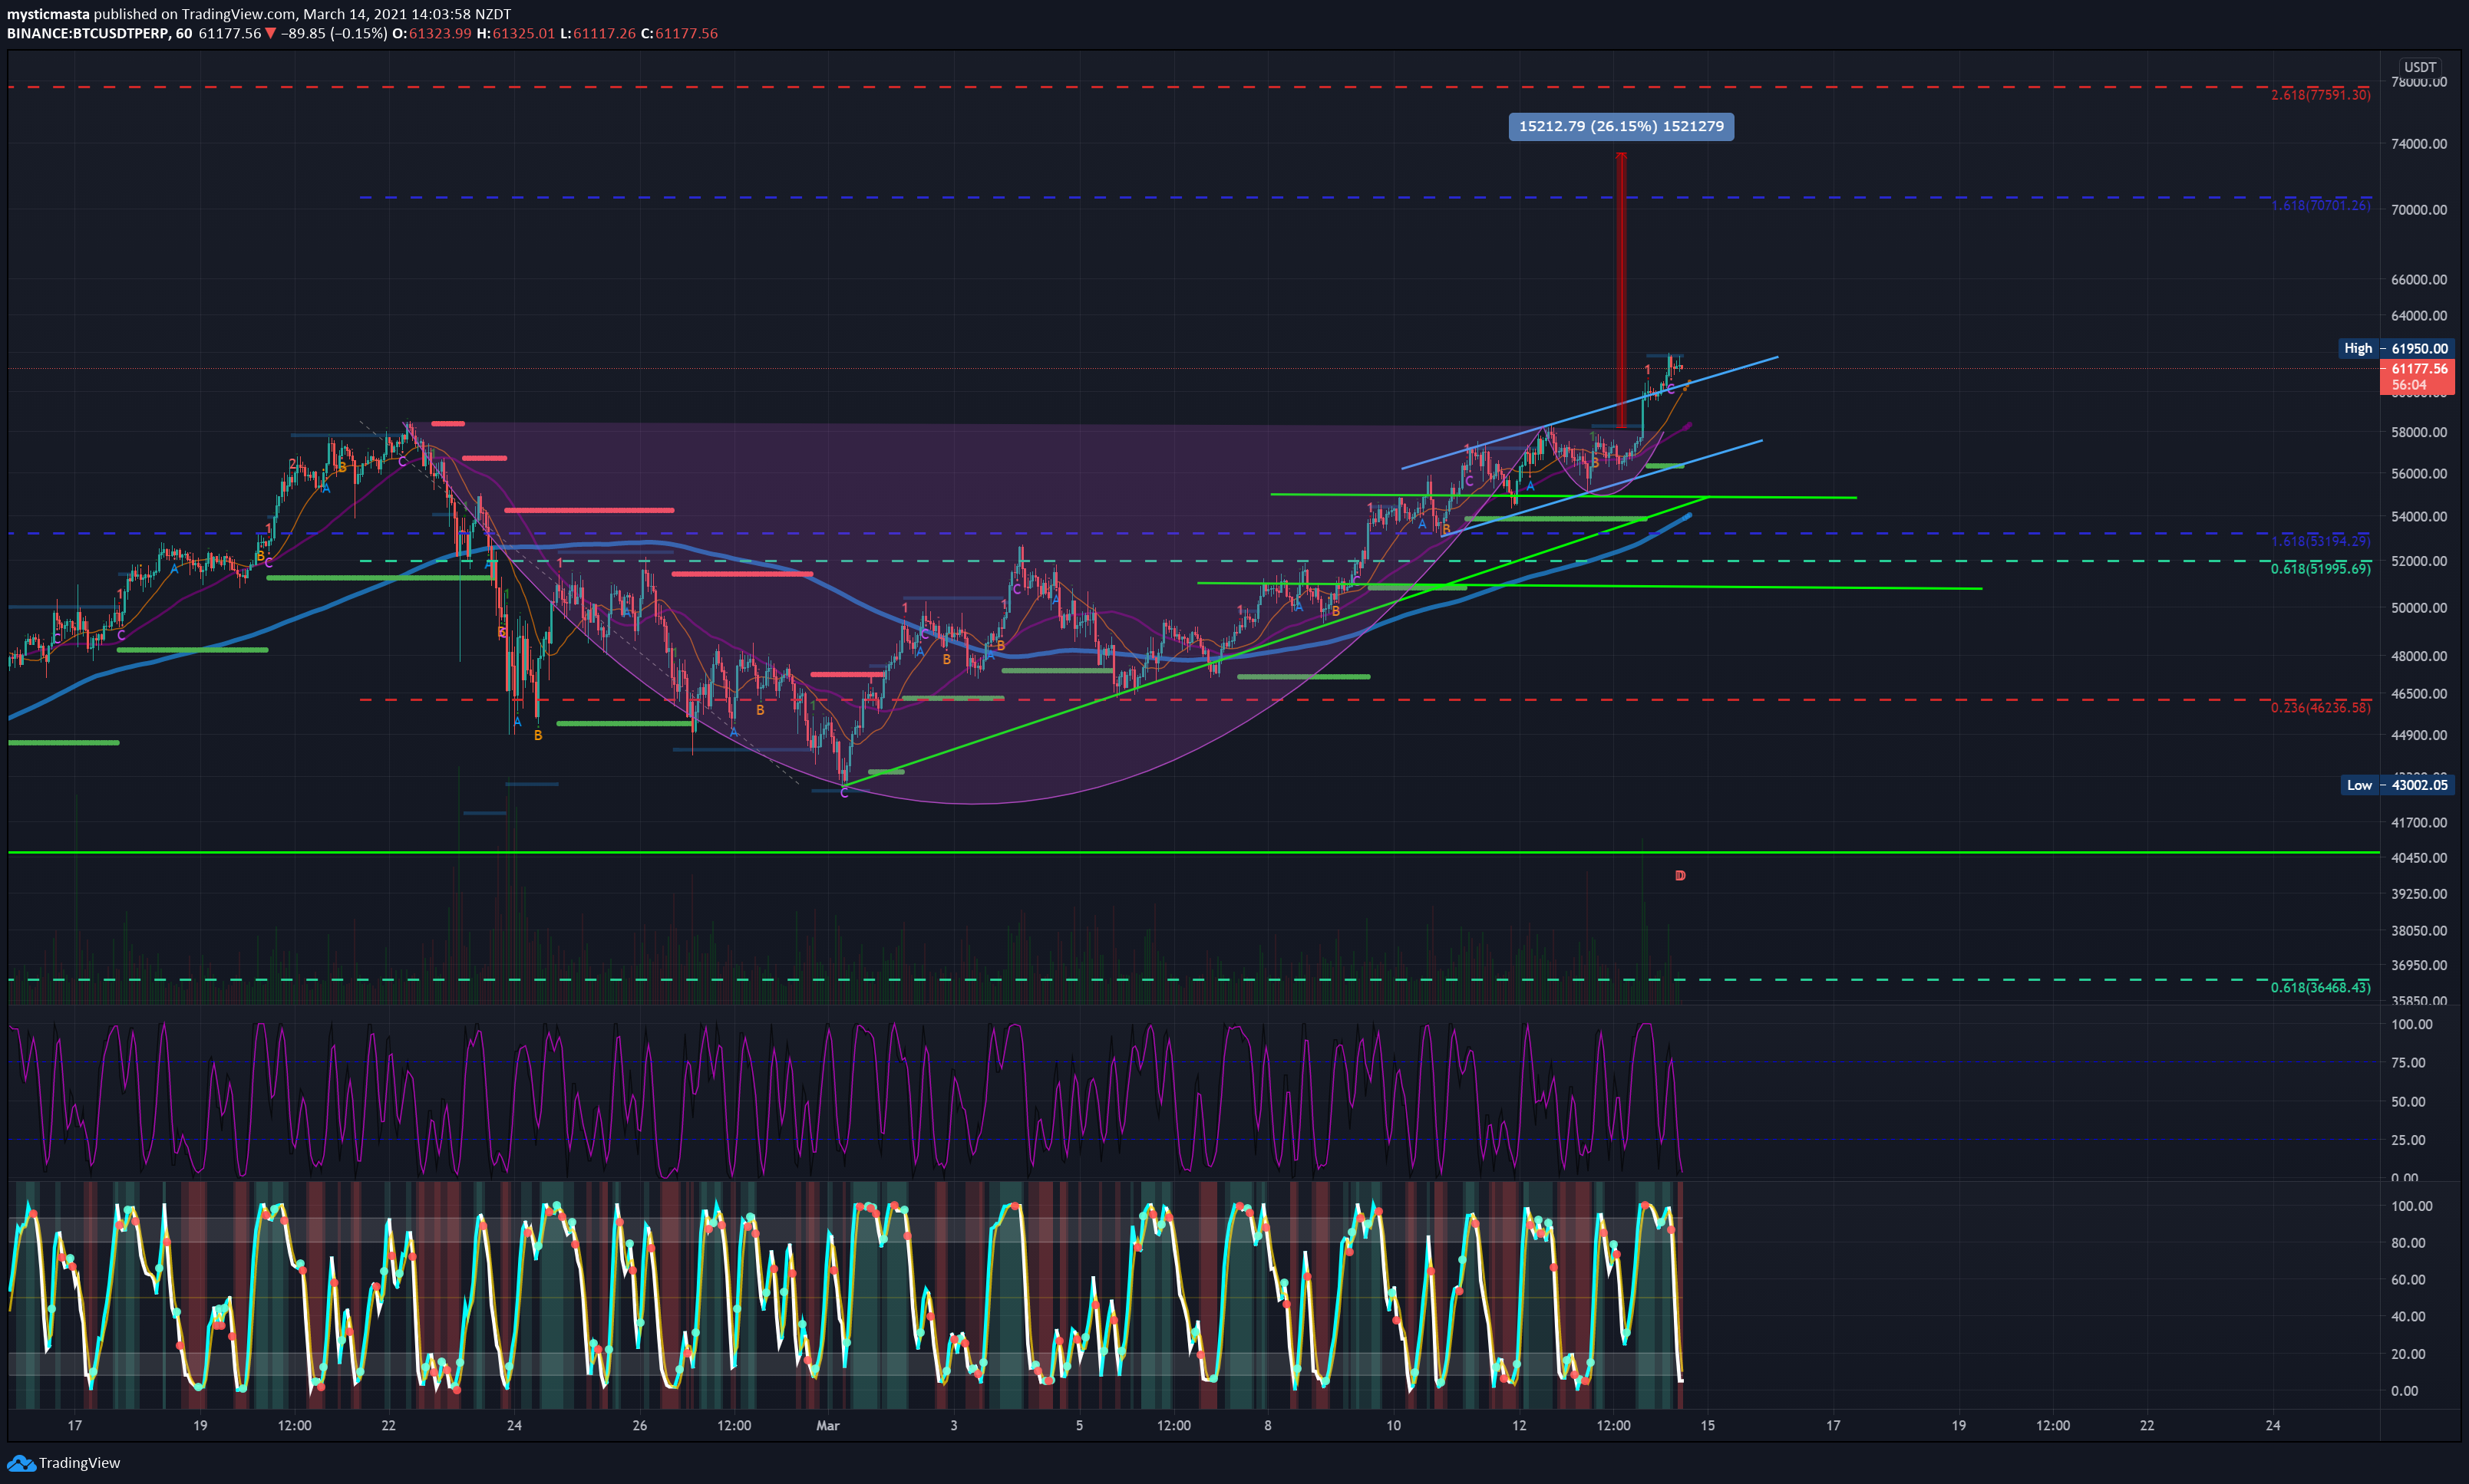
Task: Select the 1.618(70701.26) Fibonacci level label
Action: (x=2320, y=205)
